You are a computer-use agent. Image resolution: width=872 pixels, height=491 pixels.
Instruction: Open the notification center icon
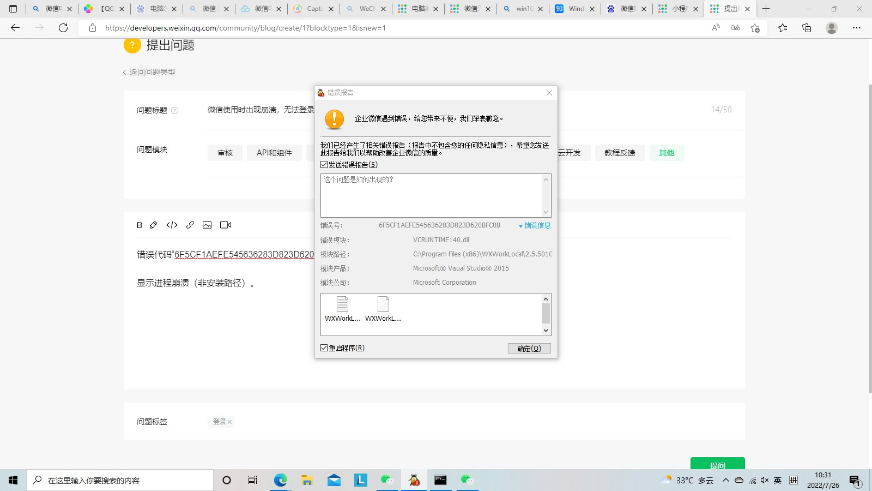click(855, 480)
